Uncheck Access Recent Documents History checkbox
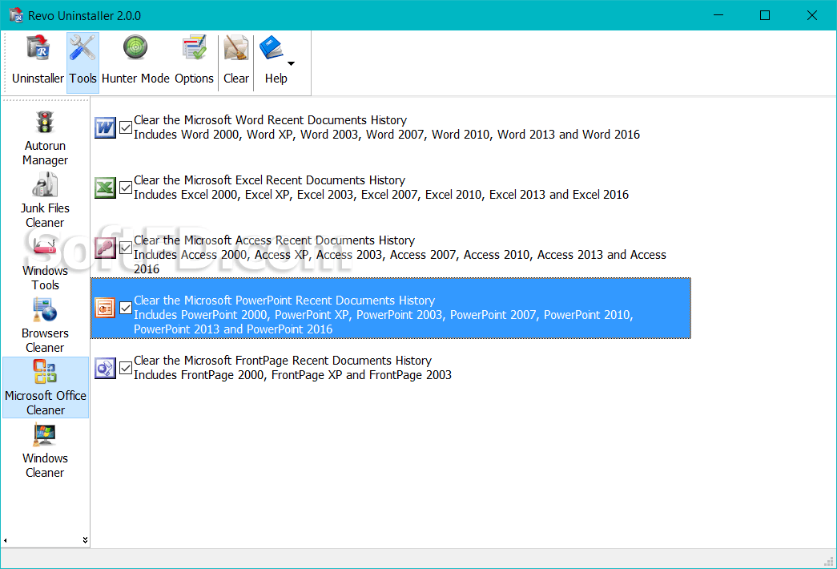 [126, 248]
